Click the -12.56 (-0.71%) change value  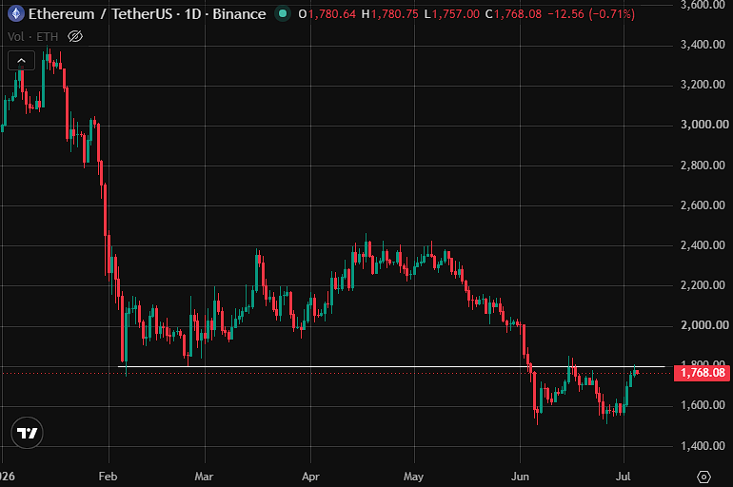coord(591,14)
